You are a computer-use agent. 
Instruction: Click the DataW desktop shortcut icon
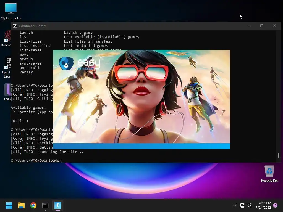pyautogui.click(x=6, y=38)
